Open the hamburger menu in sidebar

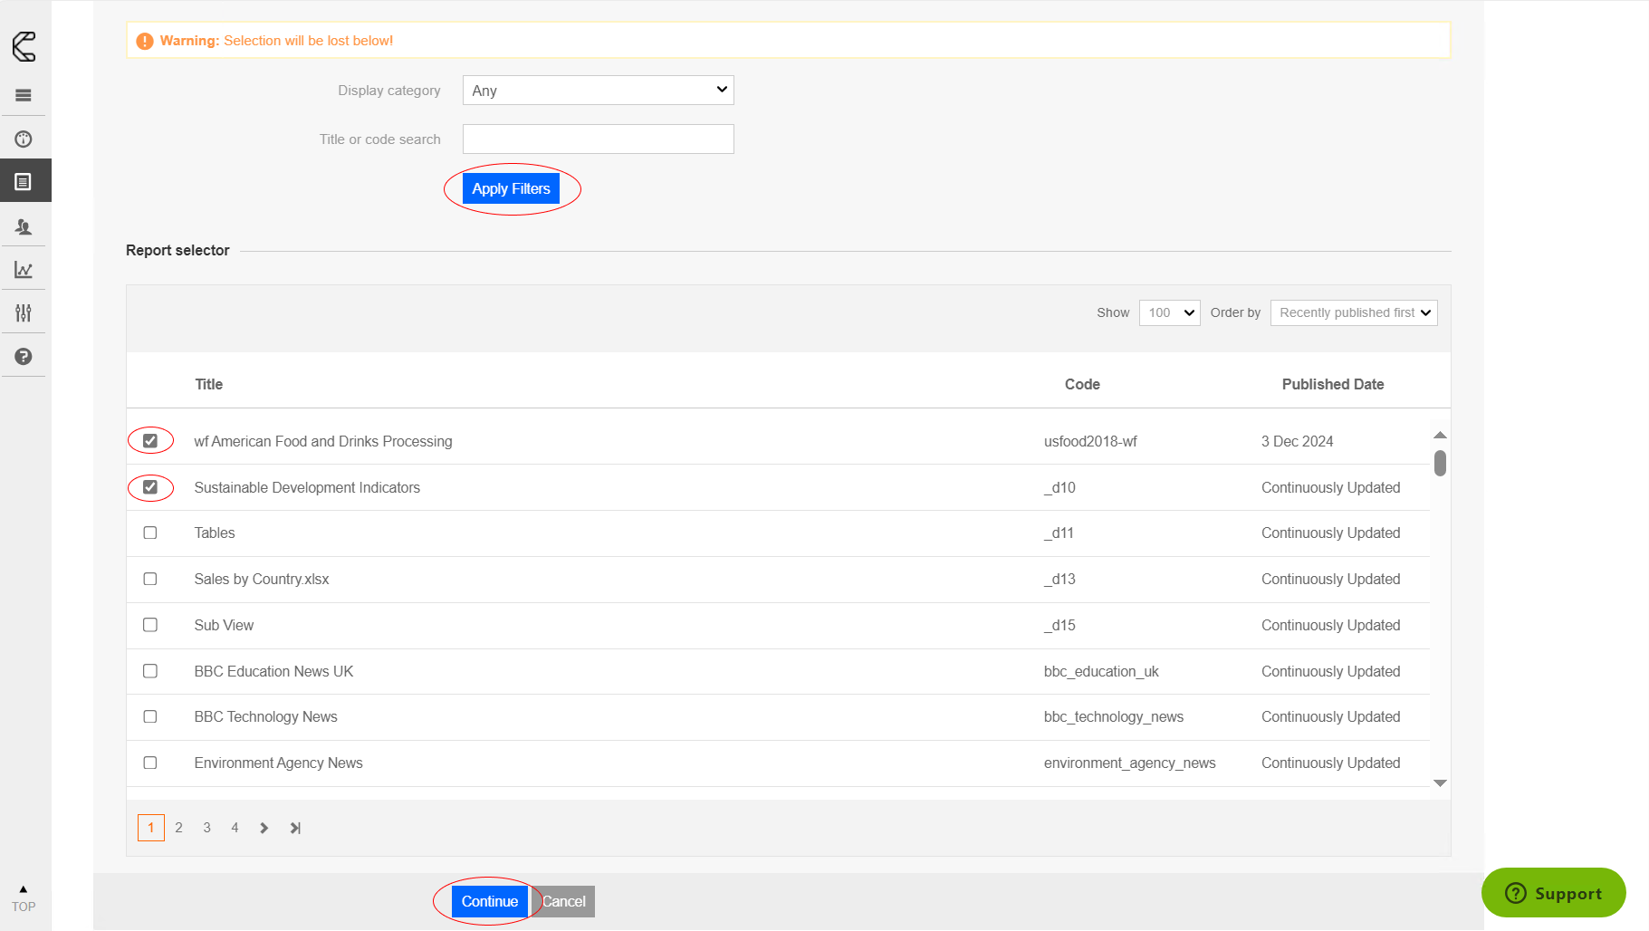point(24,95)
